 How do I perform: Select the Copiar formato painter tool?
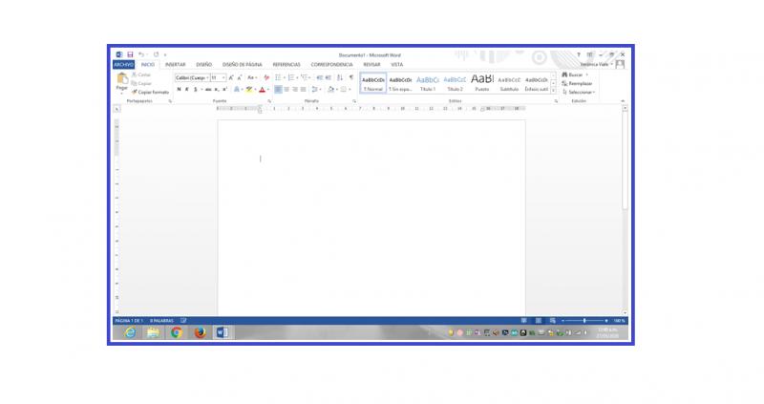(153, 92)
